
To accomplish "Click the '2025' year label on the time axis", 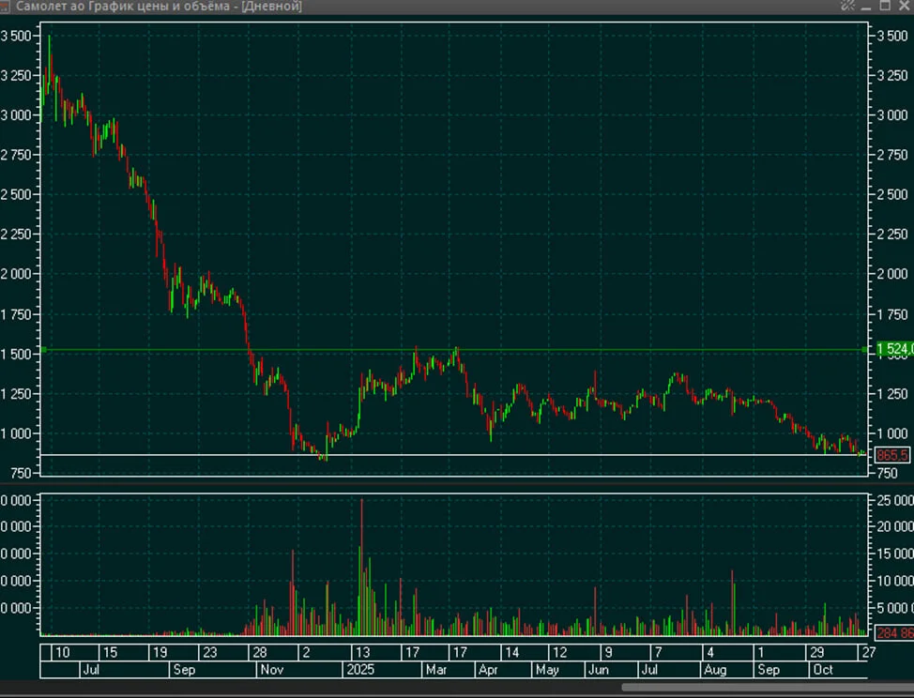I will pos(360,670).
